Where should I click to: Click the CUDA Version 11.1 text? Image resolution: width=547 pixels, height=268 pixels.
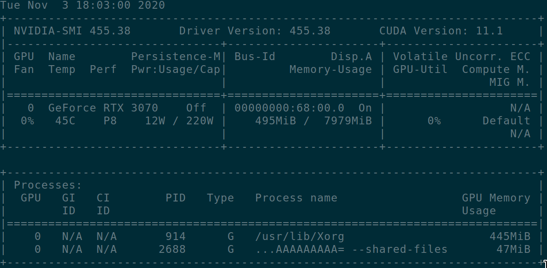pyautogui.click(x=441, y=31)
